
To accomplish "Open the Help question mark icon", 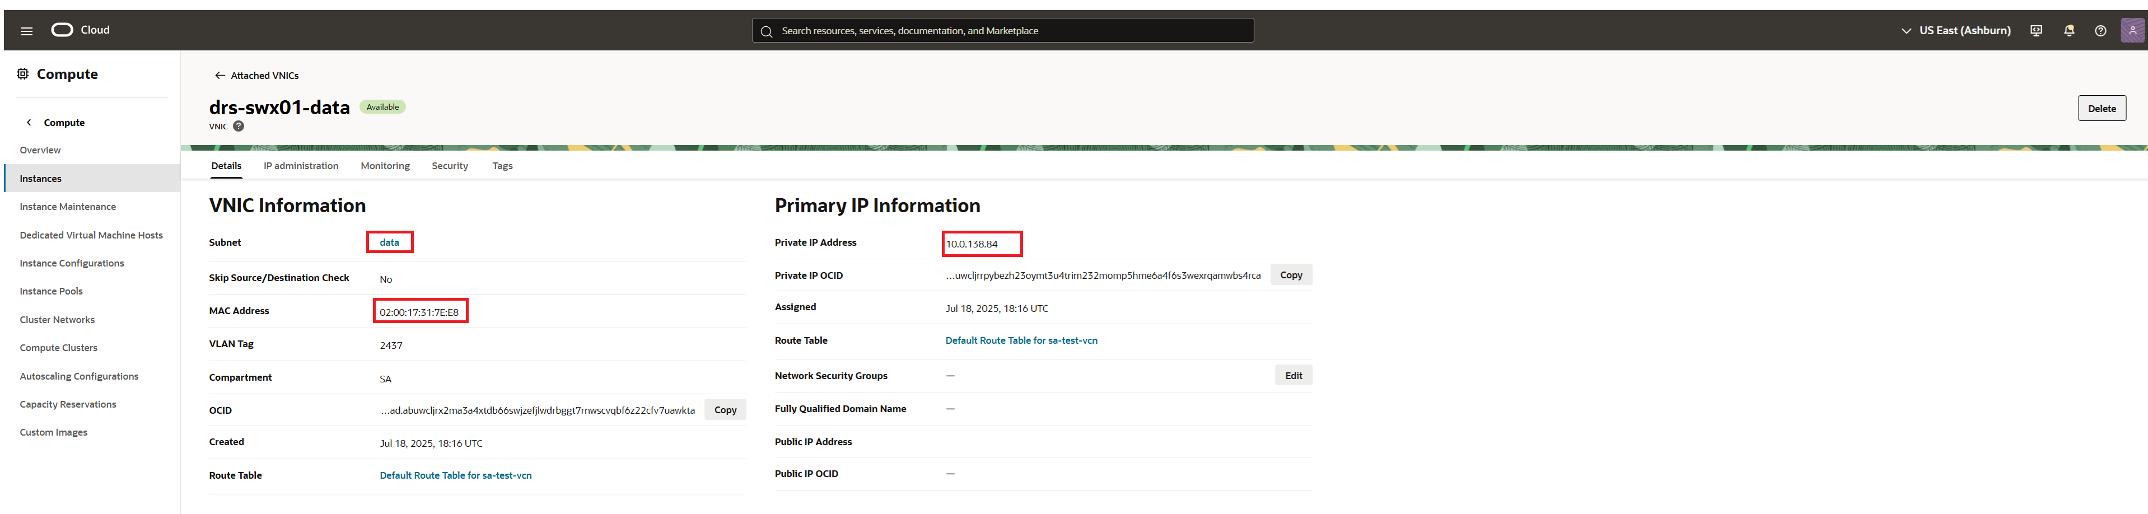I will click(2100, 30).
